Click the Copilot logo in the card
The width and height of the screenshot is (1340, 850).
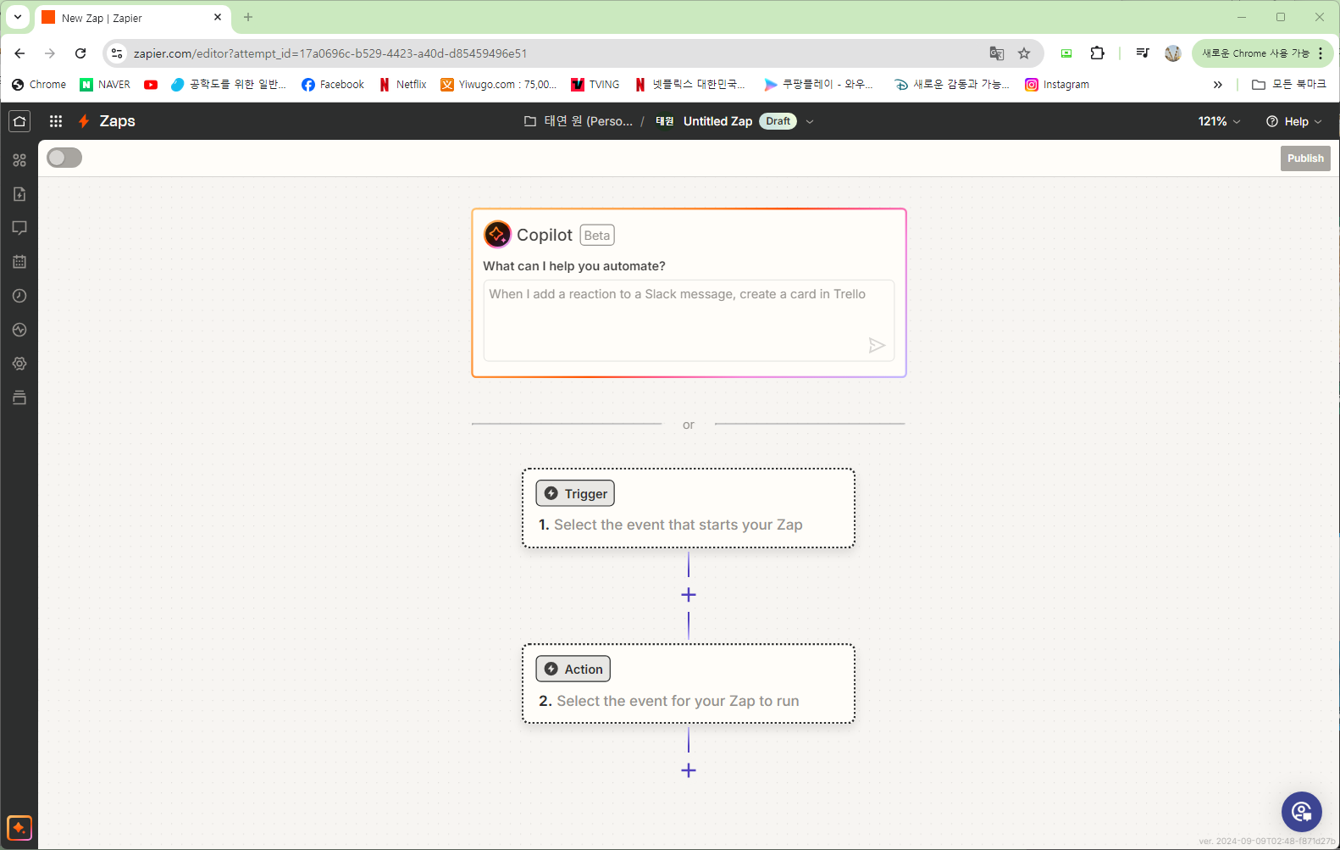[497, 234]
